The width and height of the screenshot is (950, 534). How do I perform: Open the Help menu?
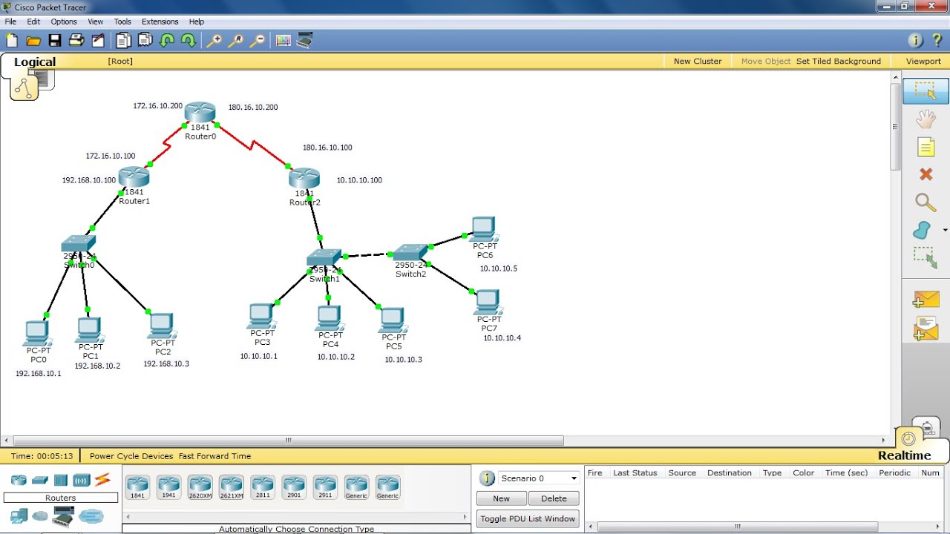pyautogui.click(x=197, y=22)
